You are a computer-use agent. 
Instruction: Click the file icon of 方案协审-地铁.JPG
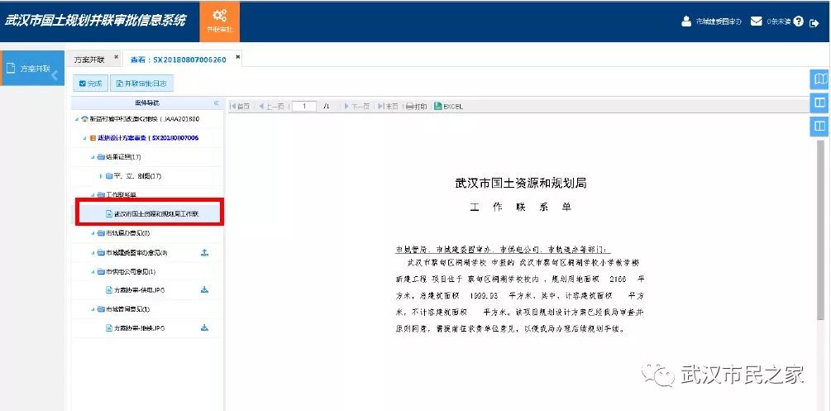109,328
